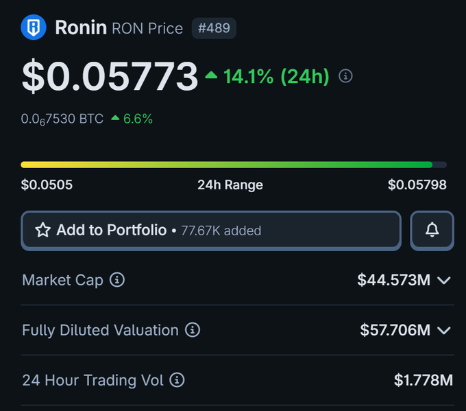The width and height of the screenshot is (466, 411).
Task: Click the RON Price subtitle text
Action: coord(147,28)
